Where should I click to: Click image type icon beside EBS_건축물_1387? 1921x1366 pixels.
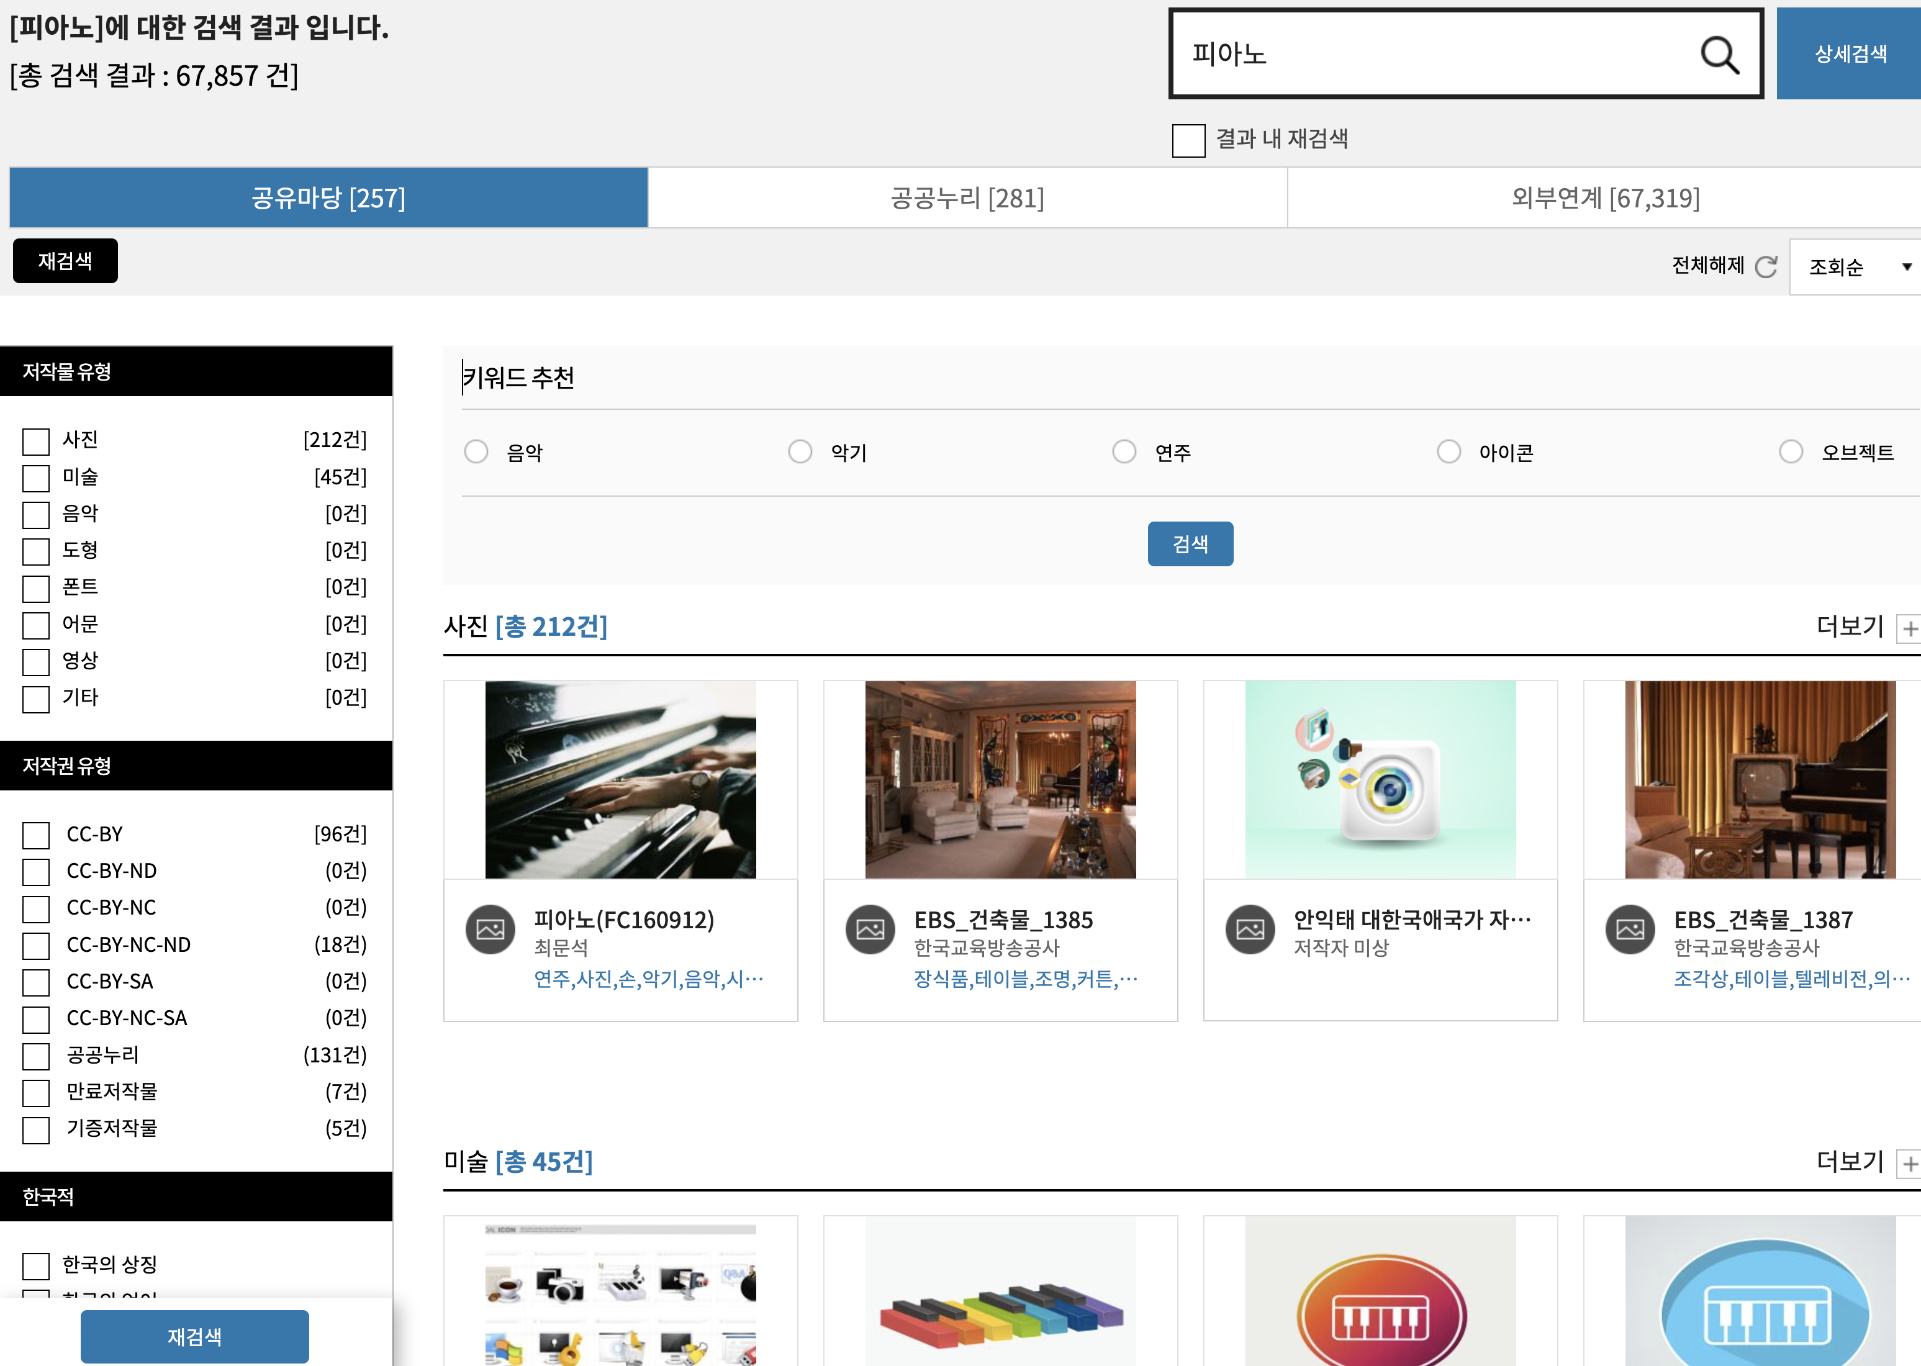(1630, 930)
